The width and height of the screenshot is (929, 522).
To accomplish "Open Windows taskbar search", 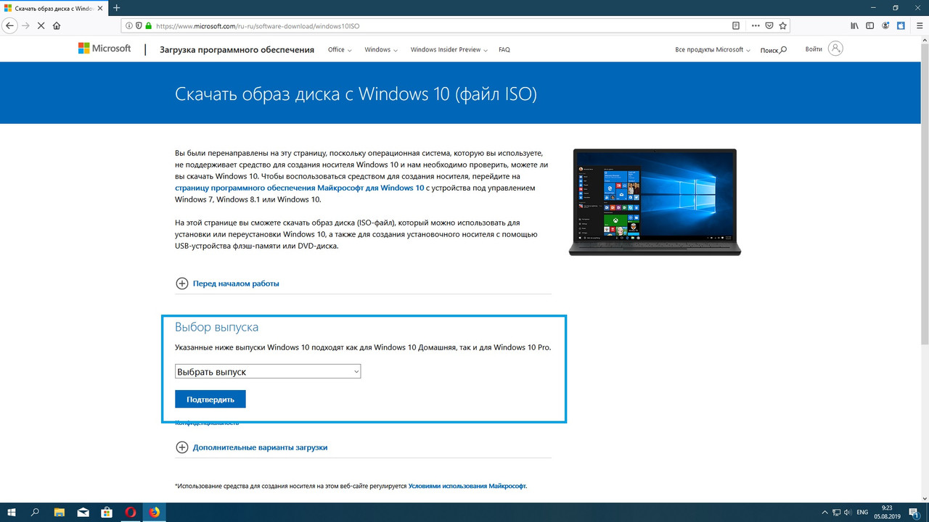I will [35, 512].
